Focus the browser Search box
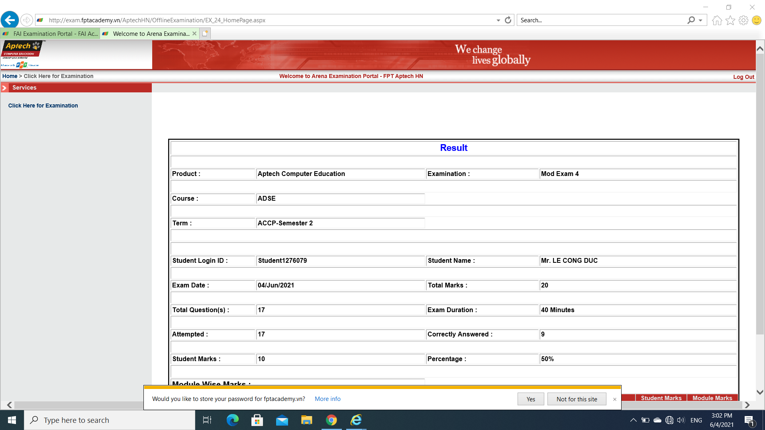765x430 pixels. click(602, 20)
